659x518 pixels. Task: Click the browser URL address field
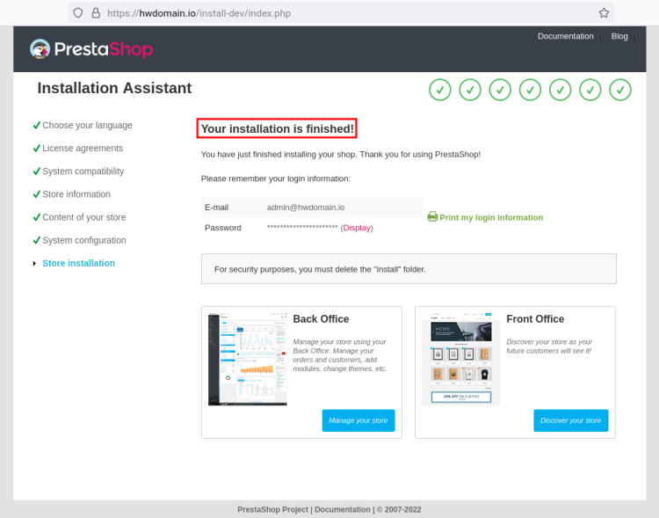351,13
